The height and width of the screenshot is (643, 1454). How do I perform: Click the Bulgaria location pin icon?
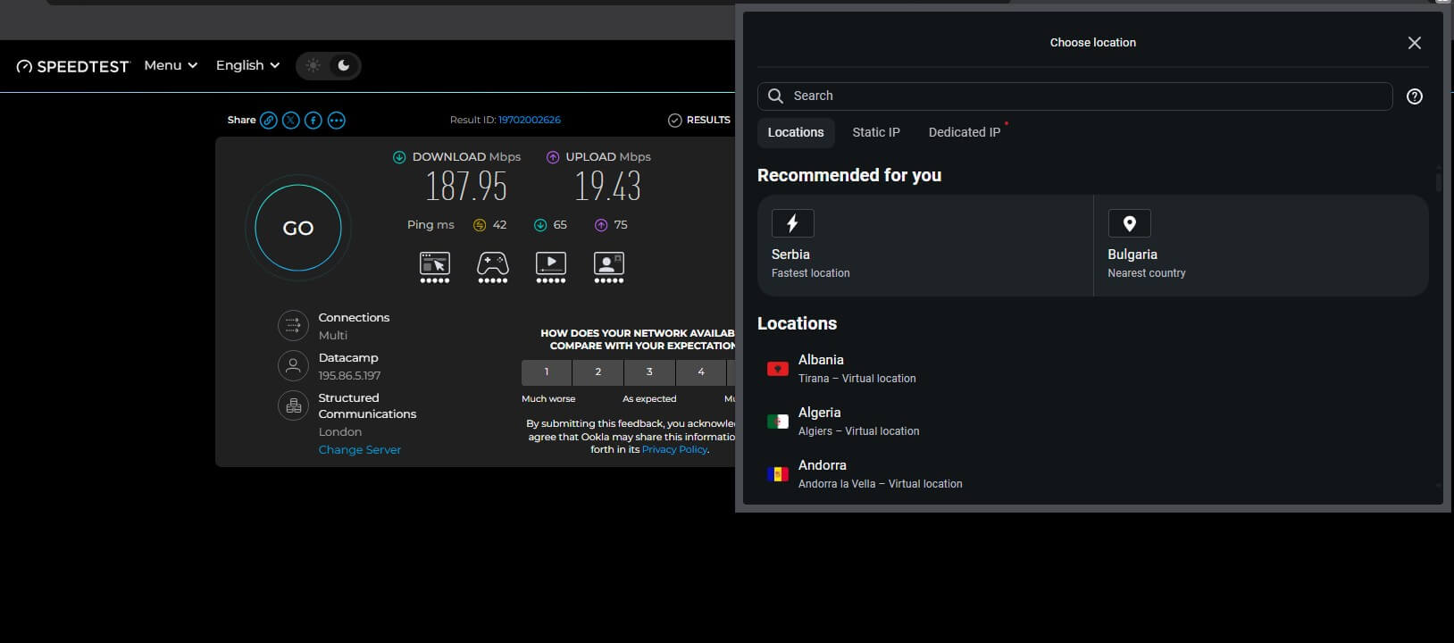pyautogui.click(x=1130, y=223)
